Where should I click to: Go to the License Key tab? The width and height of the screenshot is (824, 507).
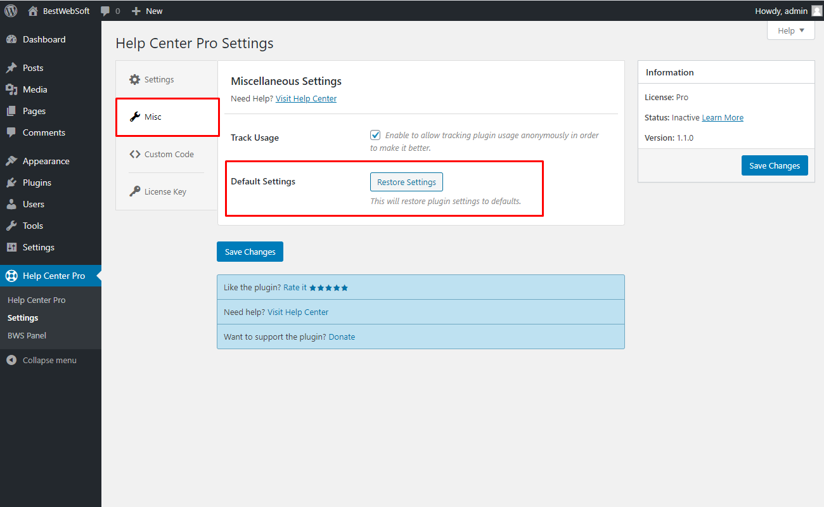167,191
